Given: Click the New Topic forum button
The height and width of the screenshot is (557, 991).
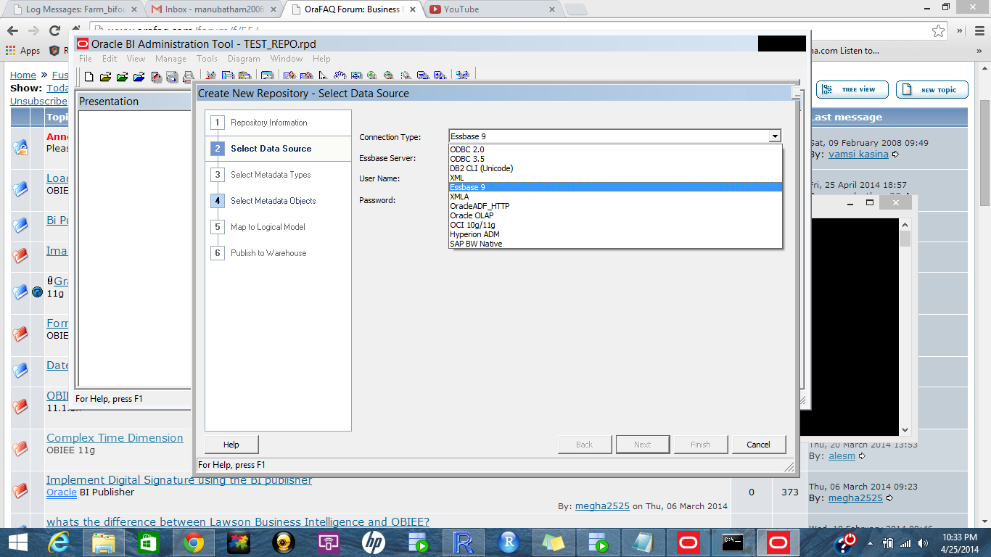Looking at the screenshot, I should 932,90.
